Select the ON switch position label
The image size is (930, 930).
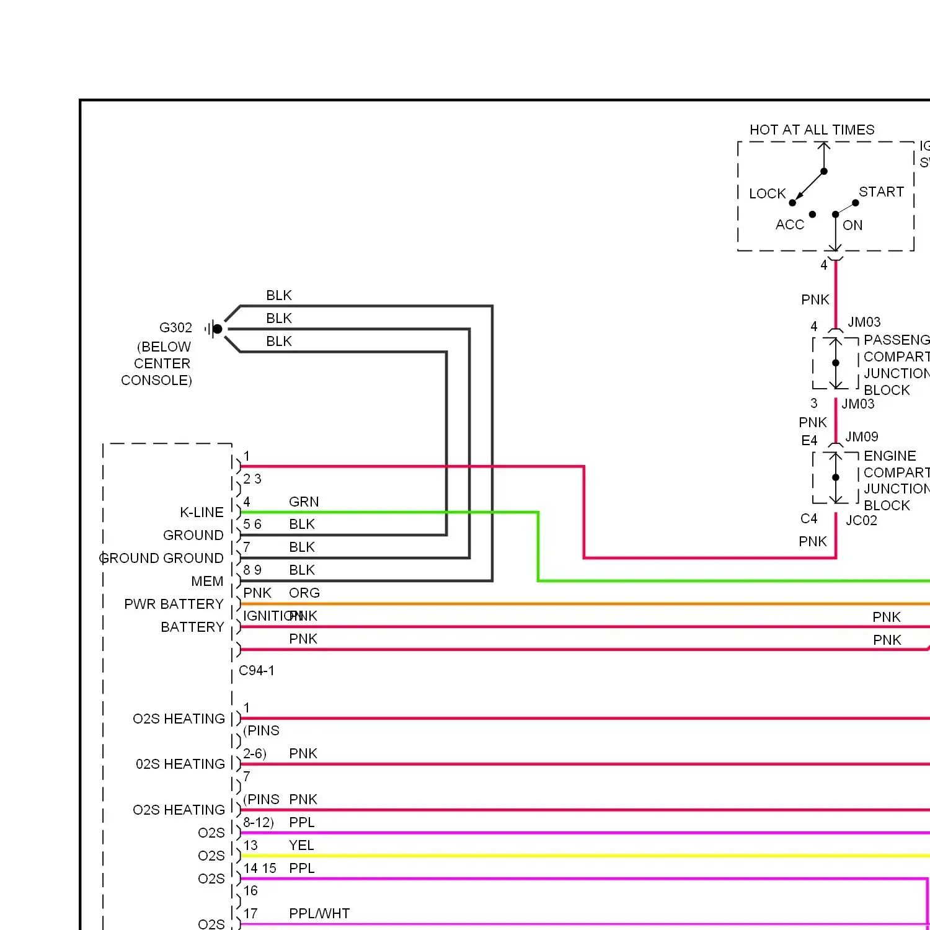pos(852,225)
